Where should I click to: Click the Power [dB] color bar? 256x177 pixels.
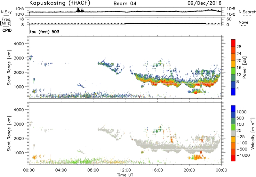pos(233,67)
